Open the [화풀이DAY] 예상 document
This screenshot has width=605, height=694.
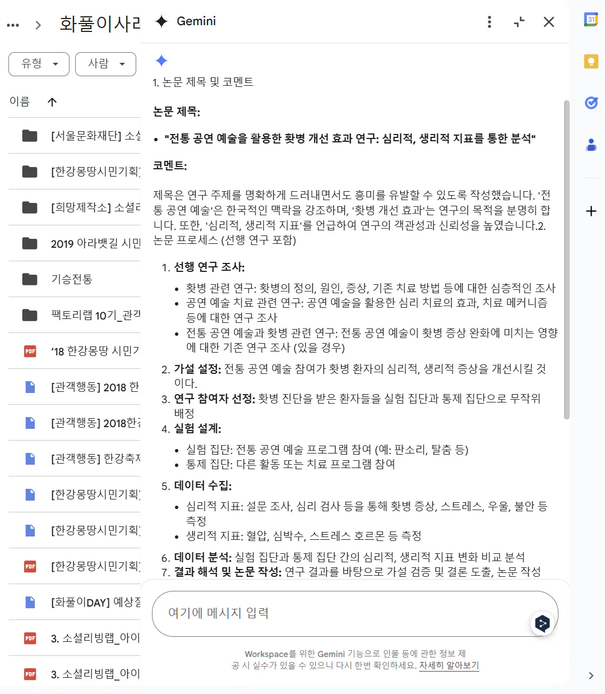(x=75, y=602)
